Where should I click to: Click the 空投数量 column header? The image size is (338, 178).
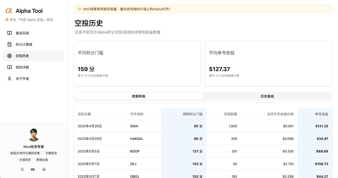pos(230,114)
